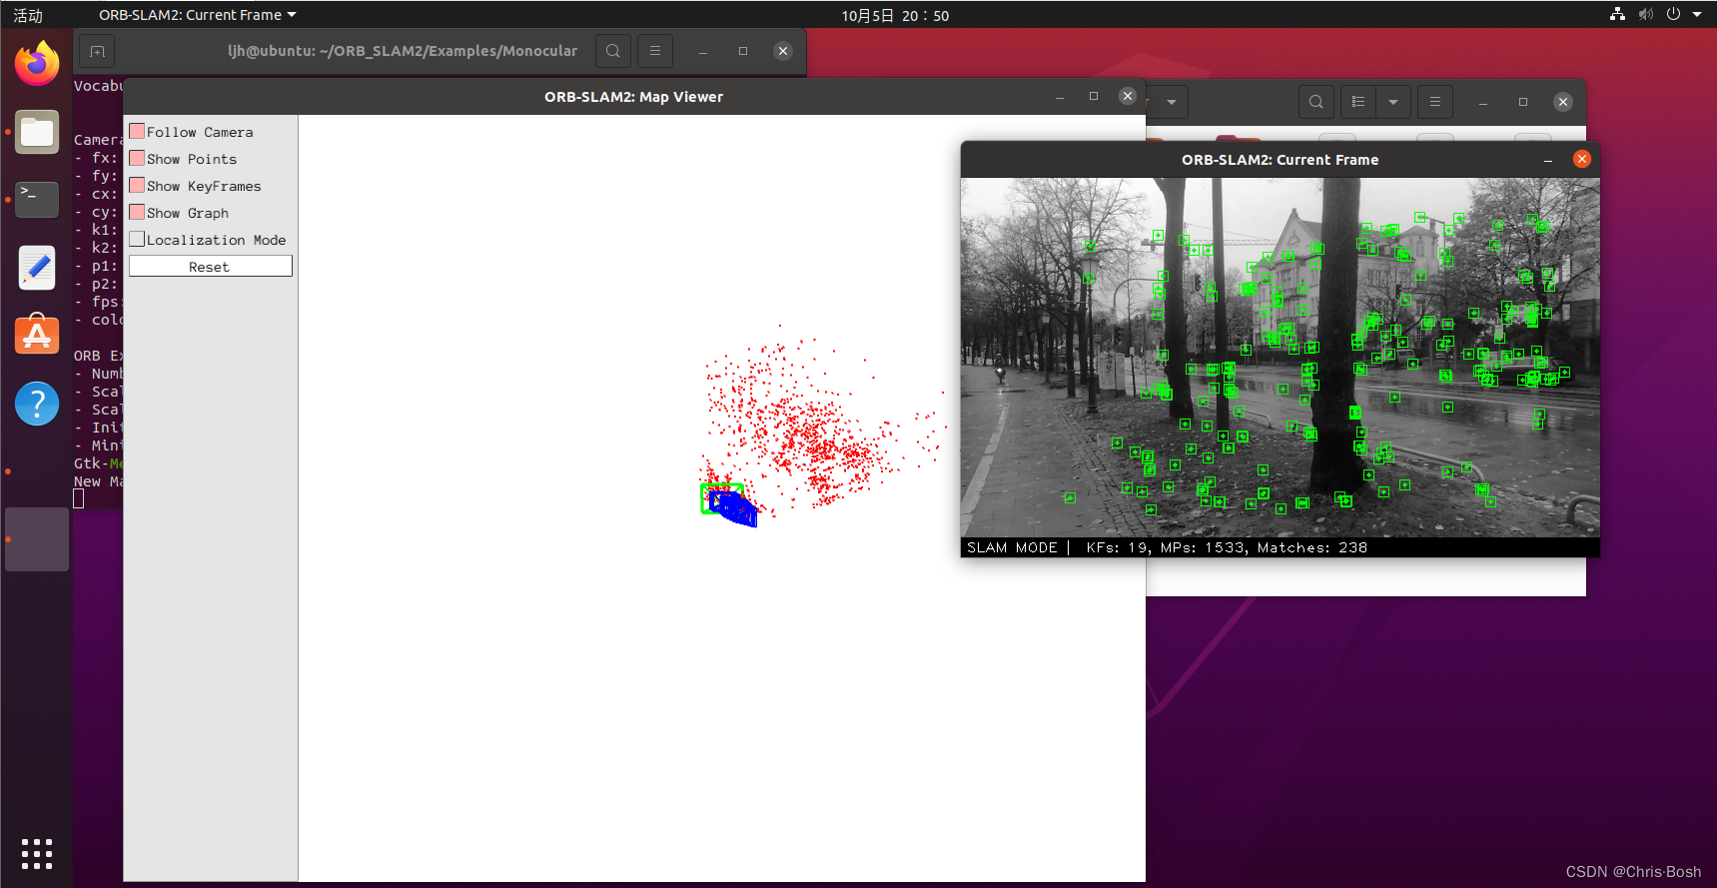Click the Reset button in Map Viewer

tap(210, 266)
